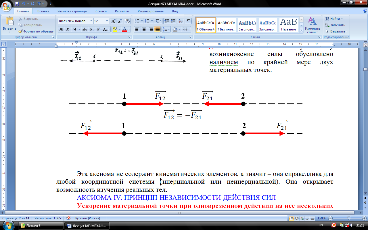The width and height of the screenshot is (368, 230).
Task: Open numbering list dropdown
Action: 152,21
